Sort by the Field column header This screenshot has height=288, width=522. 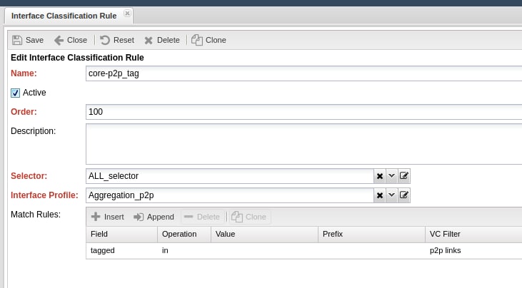(121, 235)
